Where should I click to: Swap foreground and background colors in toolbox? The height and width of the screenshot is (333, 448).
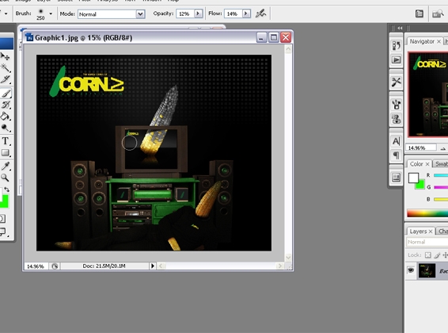click(x=7, y=189)
